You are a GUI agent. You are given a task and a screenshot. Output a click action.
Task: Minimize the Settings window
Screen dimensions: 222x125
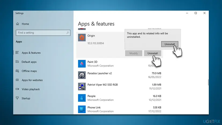(187, 13)
